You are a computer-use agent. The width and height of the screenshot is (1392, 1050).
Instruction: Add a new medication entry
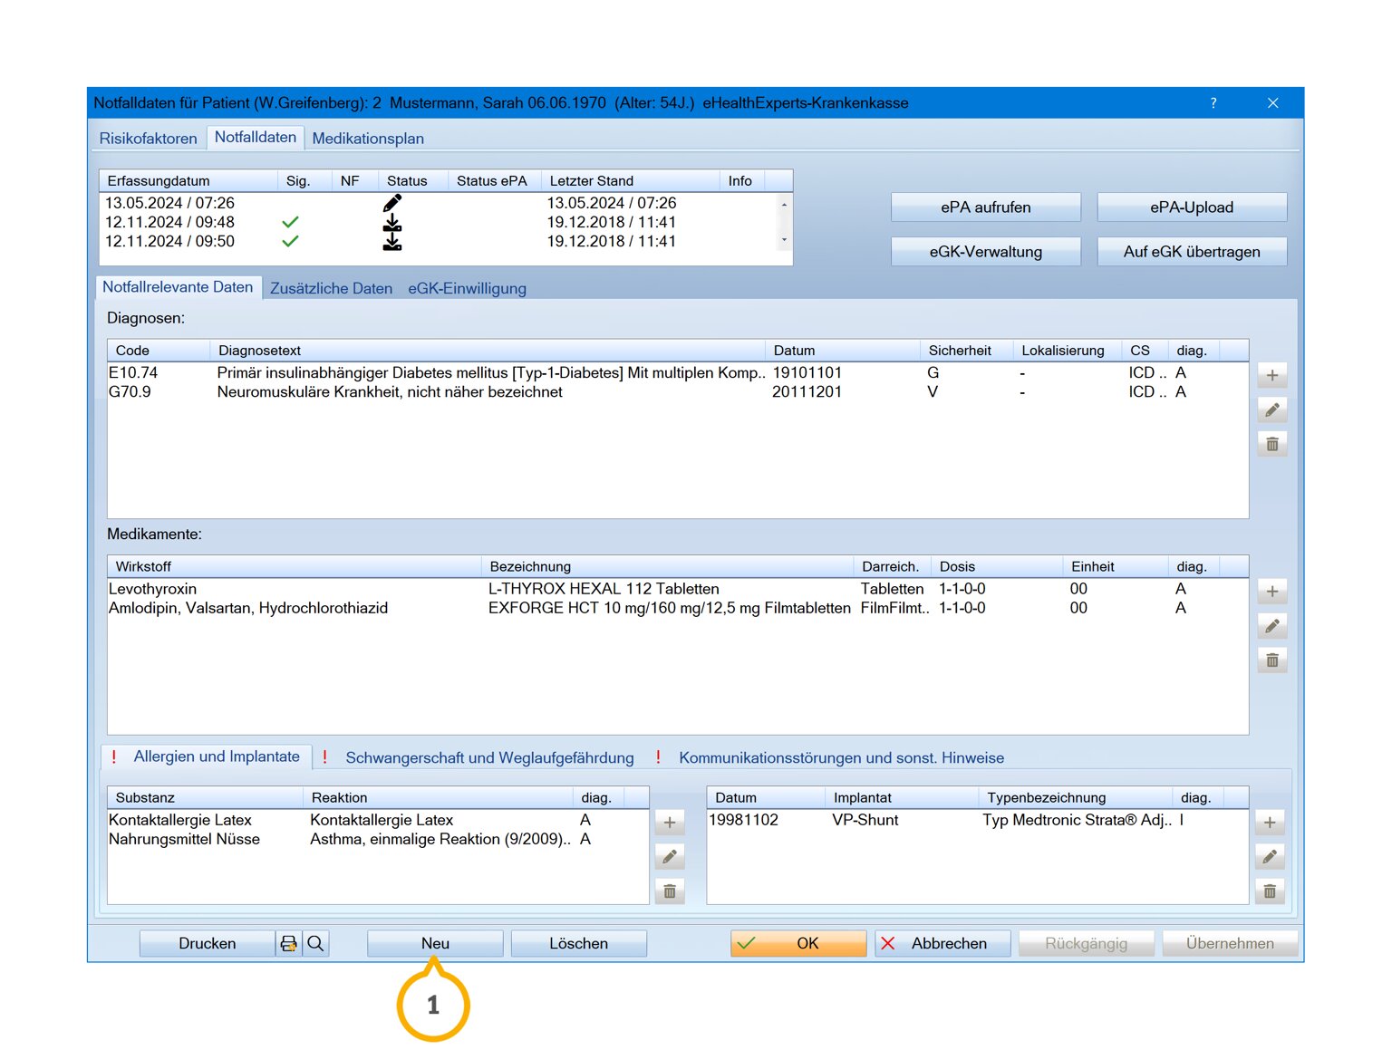tap(1271, 592)
